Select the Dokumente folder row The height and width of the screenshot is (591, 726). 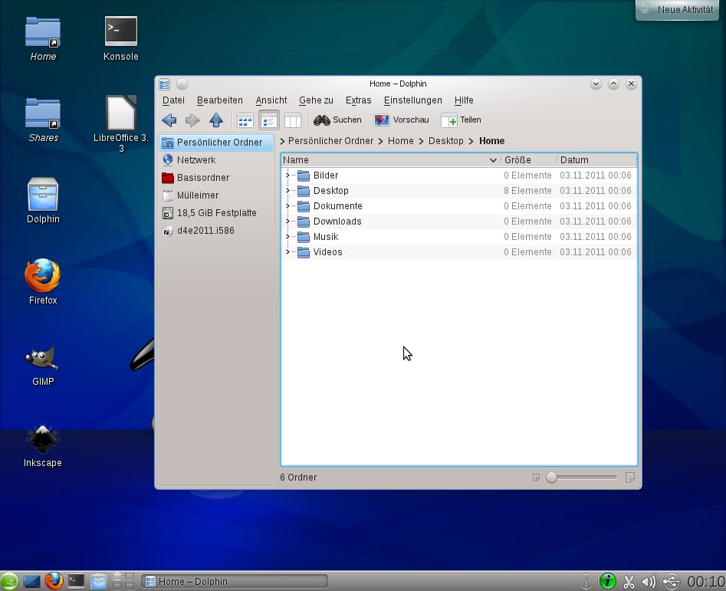[458, 206]
